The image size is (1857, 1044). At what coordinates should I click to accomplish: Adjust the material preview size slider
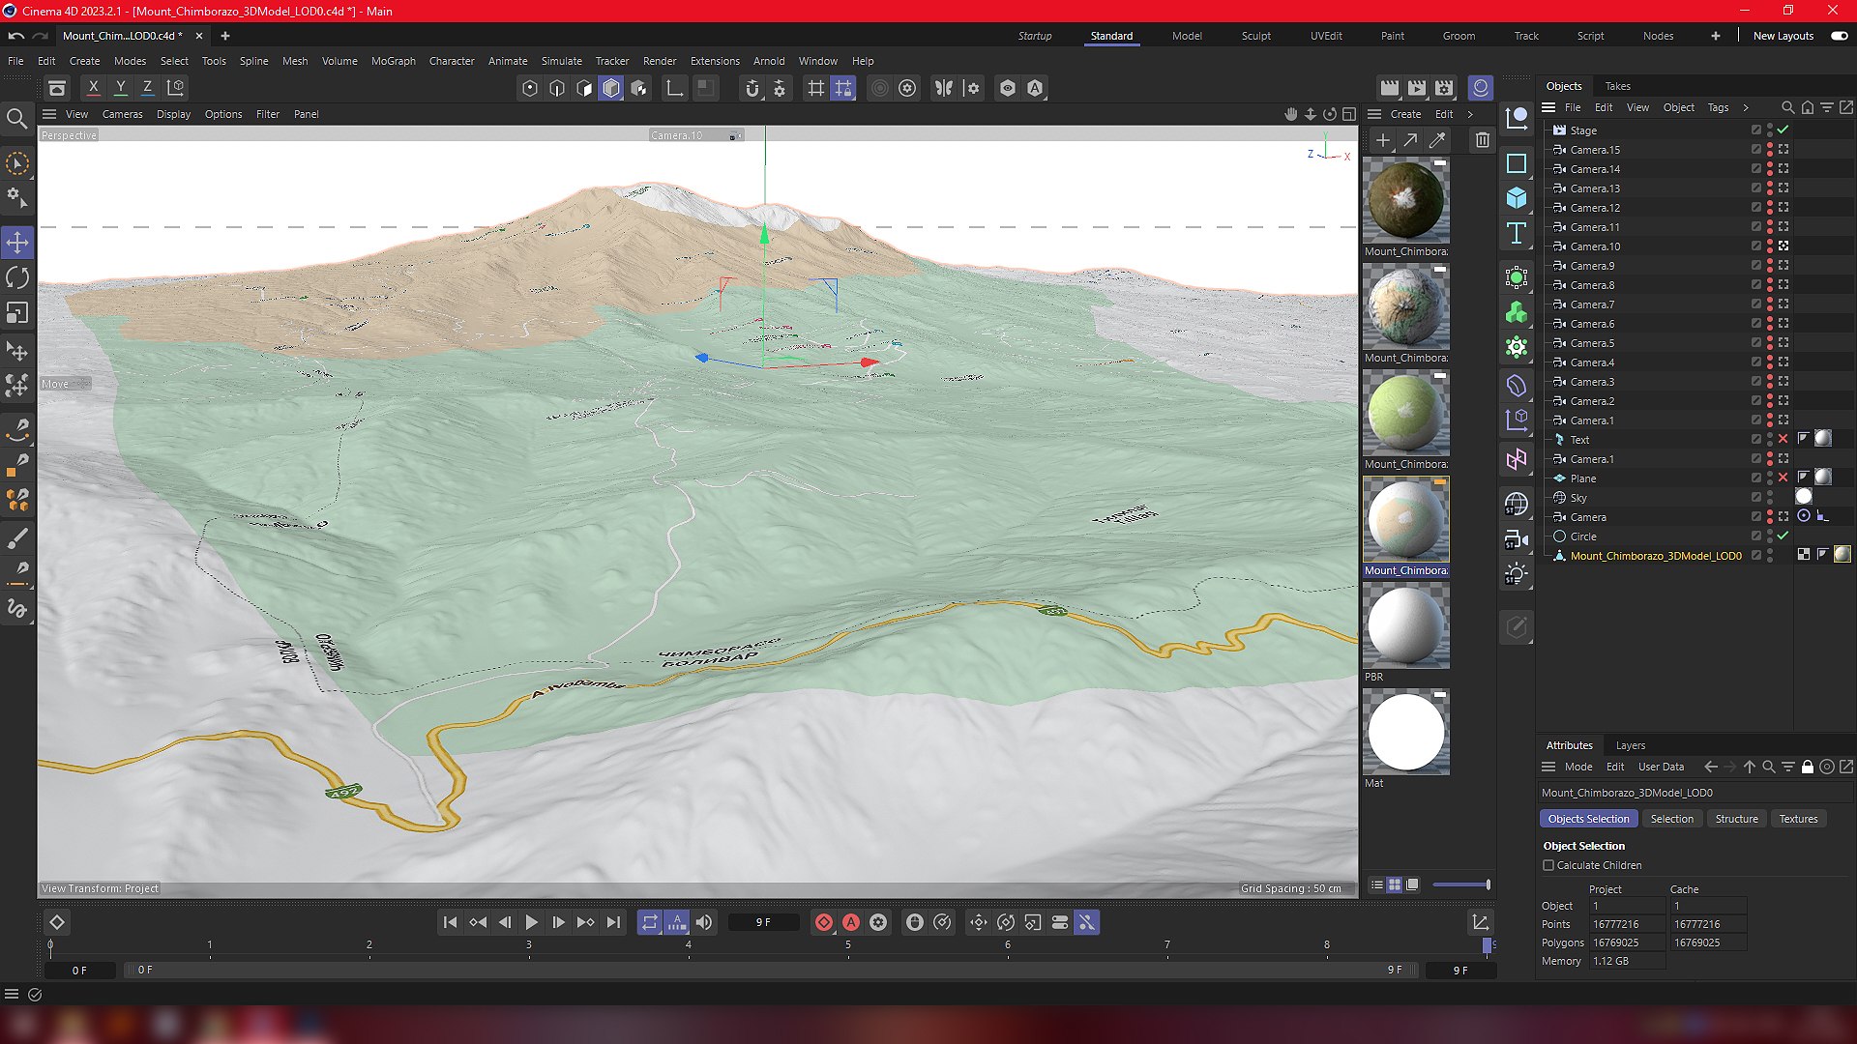pyautogui.click(x=1461, y=884)
